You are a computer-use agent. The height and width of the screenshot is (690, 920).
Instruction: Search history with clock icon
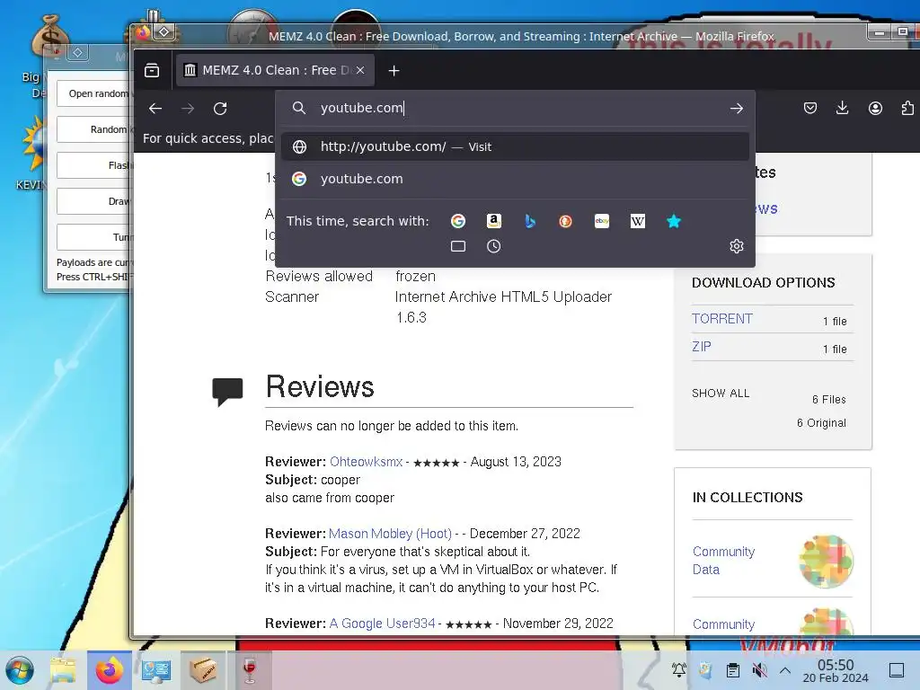point(494,246)
